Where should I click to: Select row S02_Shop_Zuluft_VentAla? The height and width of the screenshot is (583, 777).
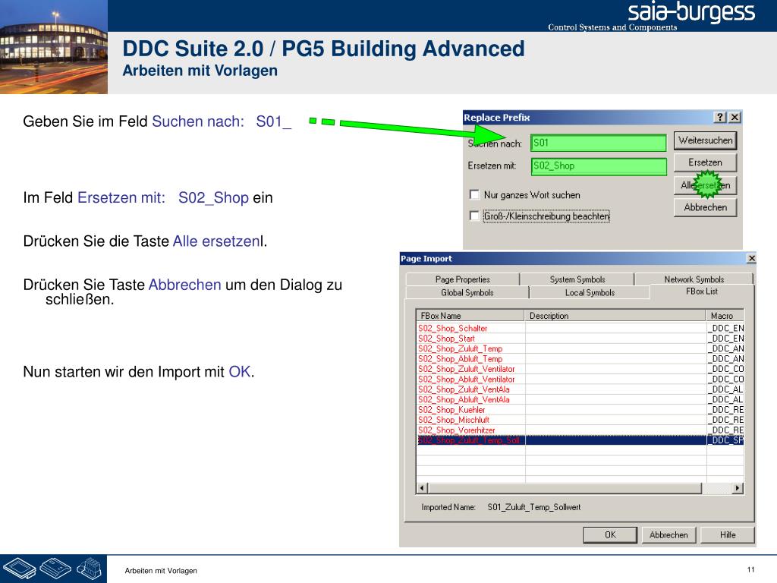580,389
